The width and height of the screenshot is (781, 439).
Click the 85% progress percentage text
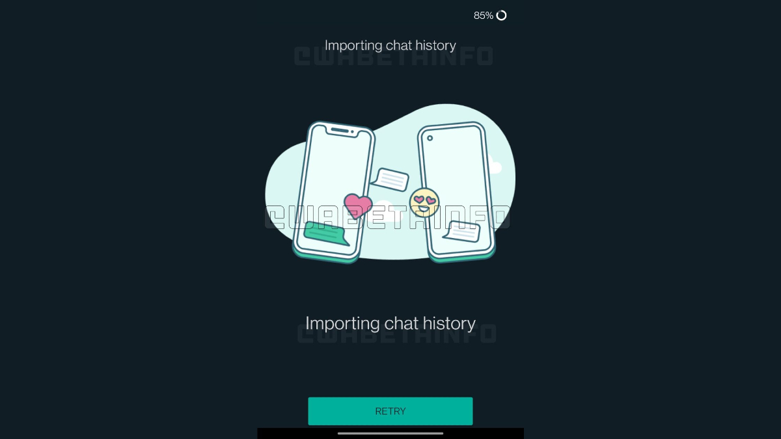pyautogui.click(x=484, y=16)
